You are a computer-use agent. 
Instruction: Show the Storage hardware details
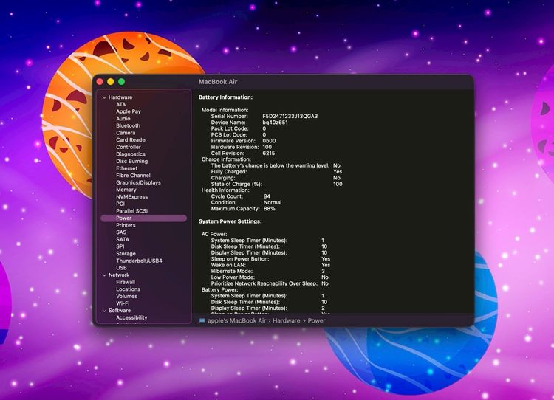(126, 254)
